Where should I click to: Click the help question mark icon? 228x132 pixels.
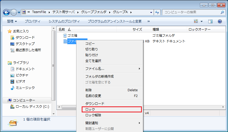(220, 21)
